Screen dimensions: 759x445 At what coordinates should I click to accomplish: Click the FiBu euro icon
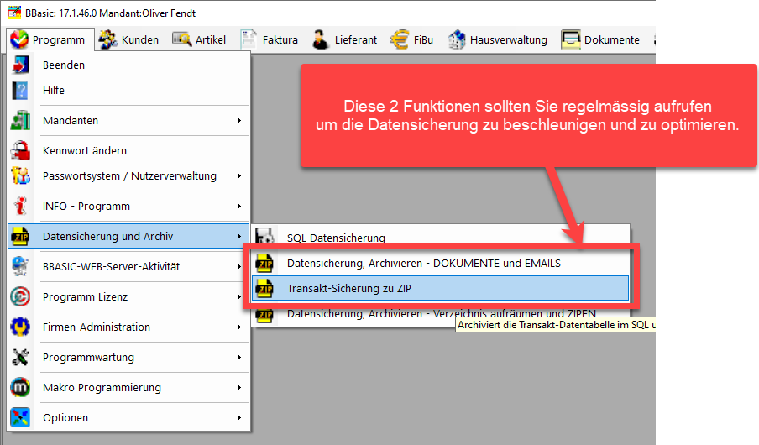pyautogui.click(x=400, y=39)
